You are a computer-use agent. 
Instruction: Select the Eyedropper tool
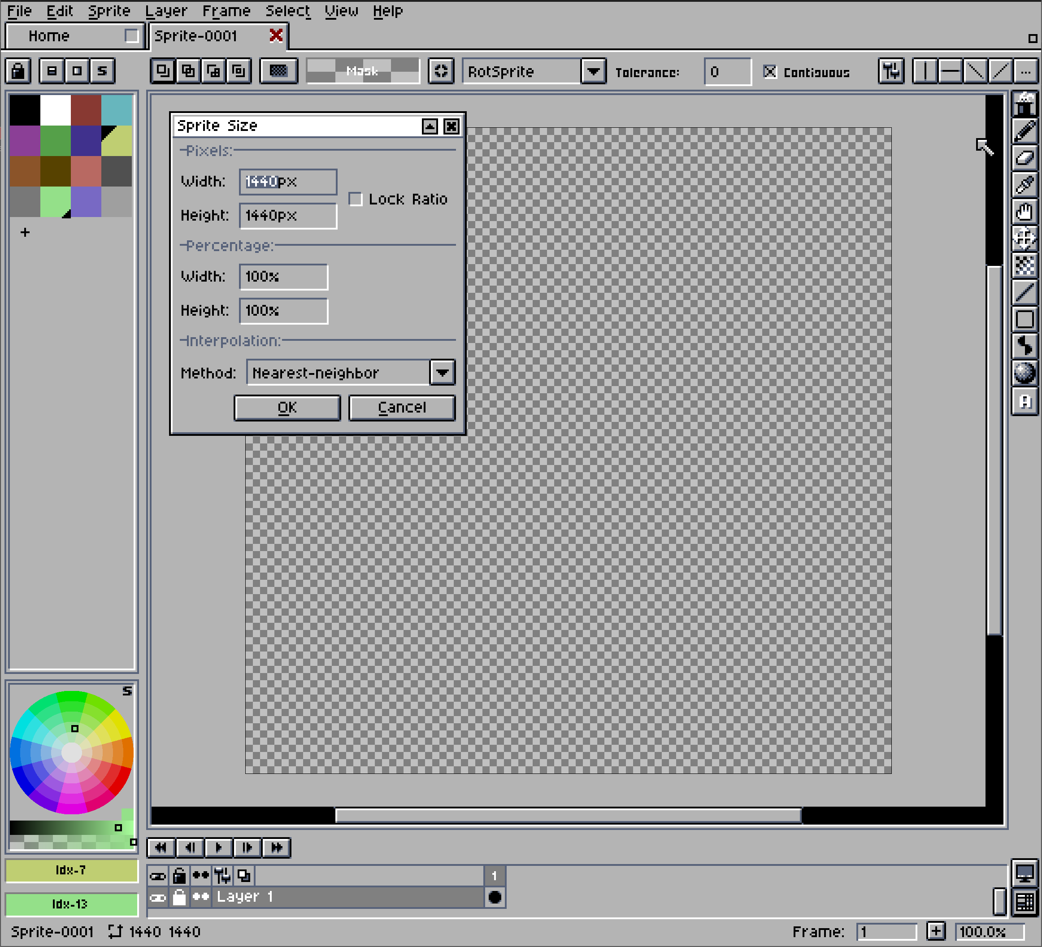[1025, 185]
